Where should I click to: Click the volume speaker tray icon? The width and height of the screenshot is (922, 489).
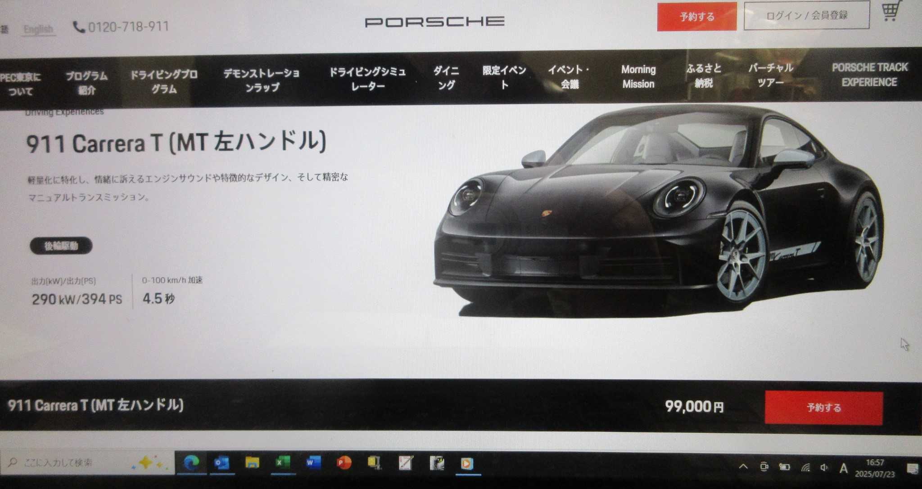click(x=824, y=467)
